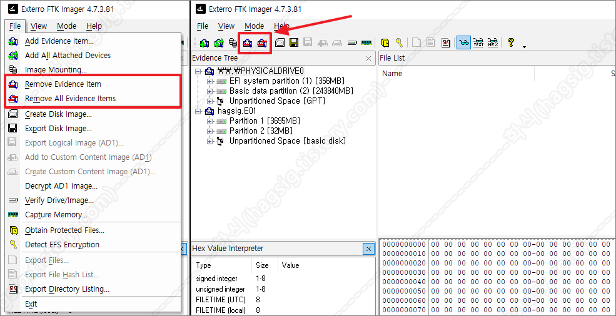The height and width of the screenshot is (316, 616).
Task: Expand Partition 1 [3695MB] node
Action: click(210, 121)
